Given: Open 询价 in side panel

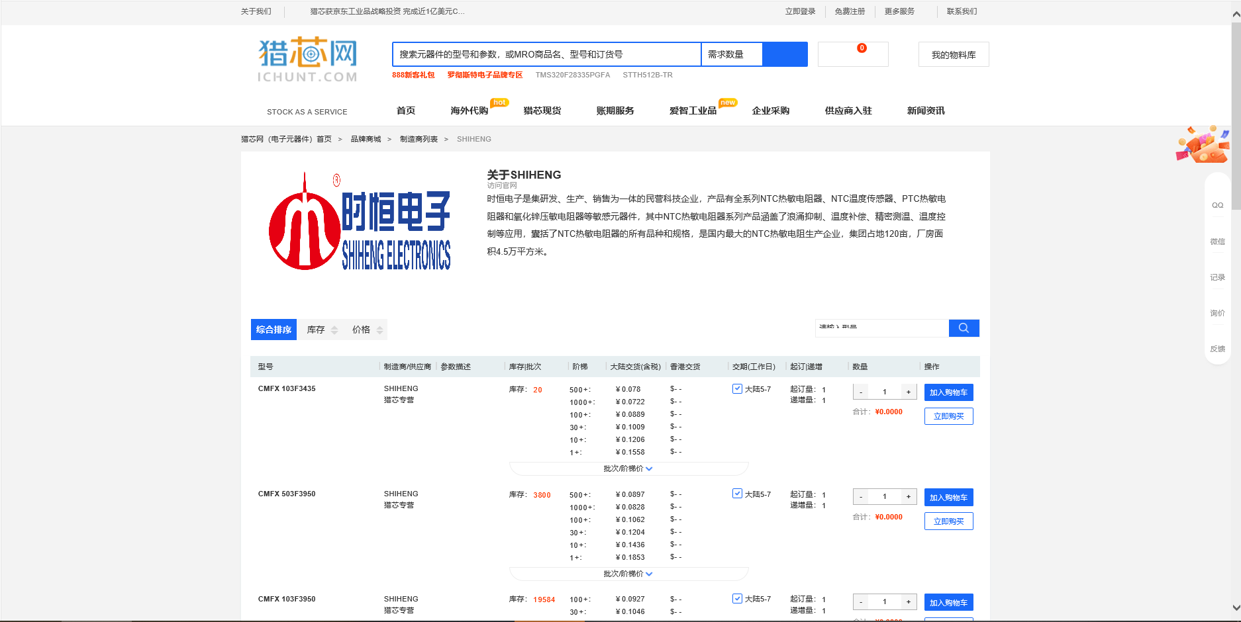Looking at the screenshot, I should pyautogui.click(x=1217, y=313).
